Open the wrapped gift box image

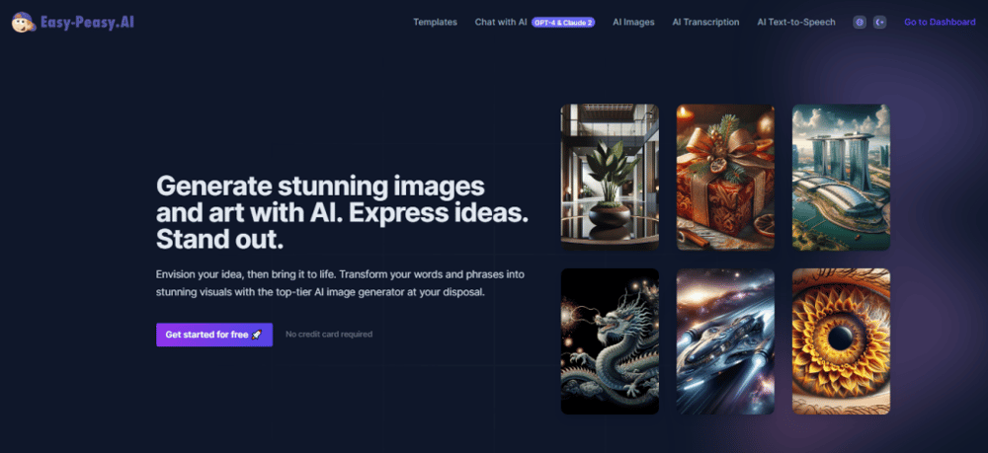tap(725, 177)
